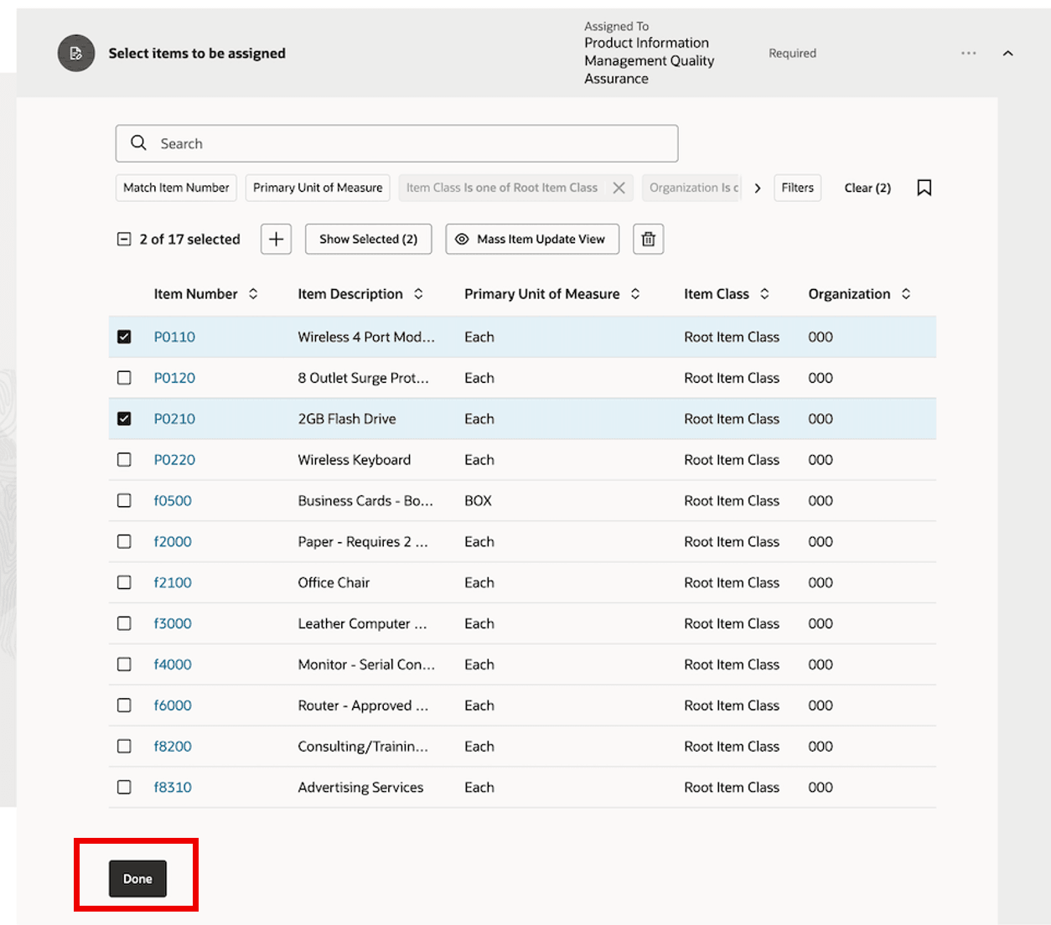Viewport: 1051px width, 925px height.
Task: Click the 'Required' status label
Action: [x=792, y=53]
